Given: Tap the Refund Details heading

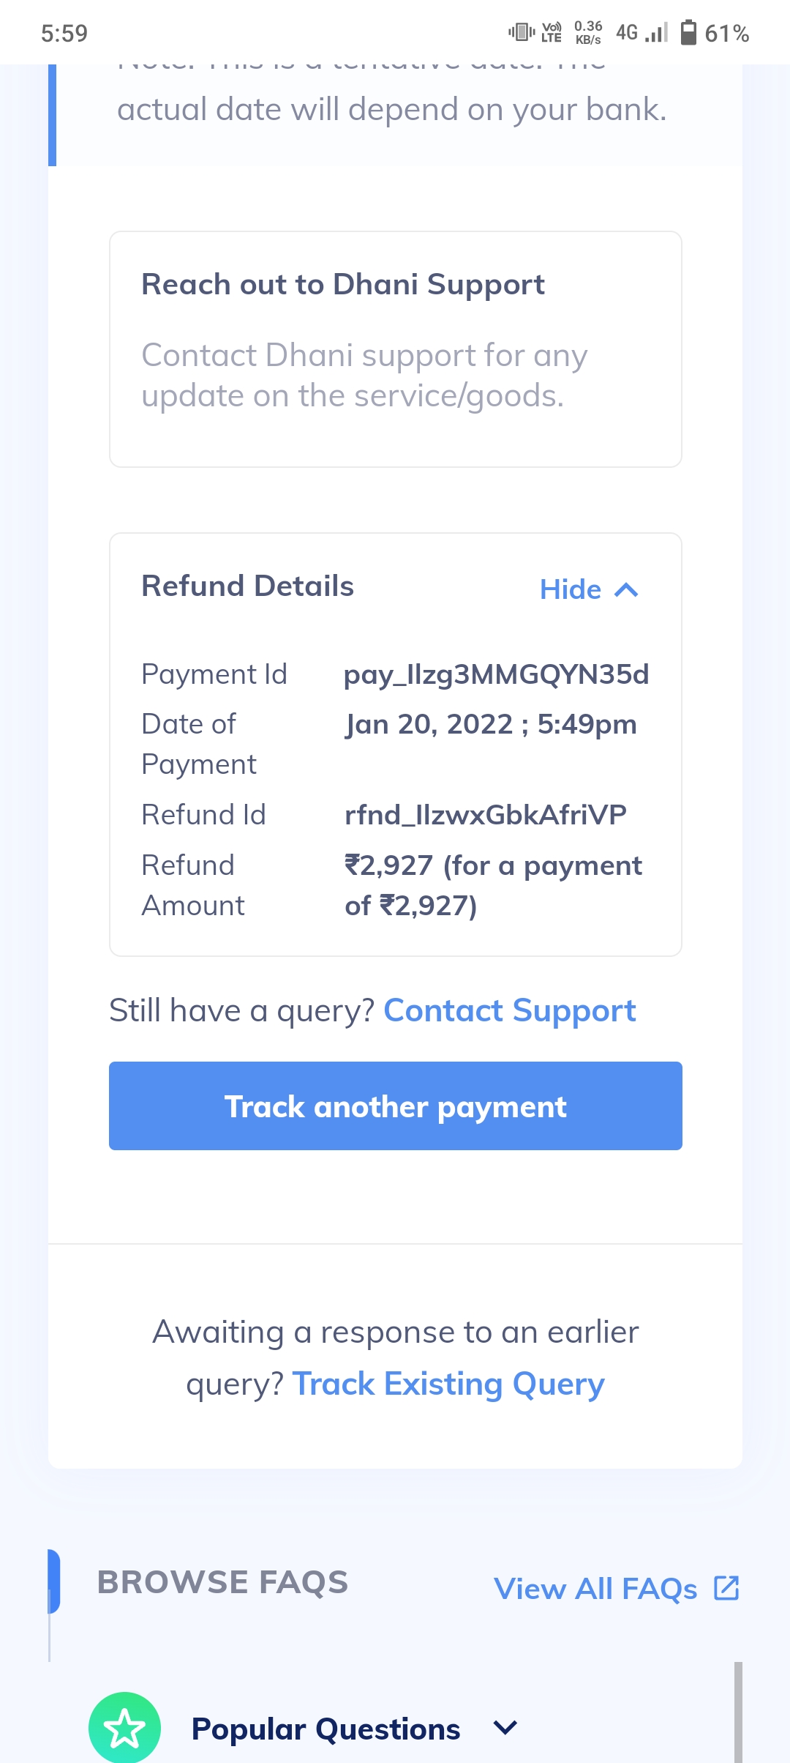Looking at the screenshot, I should 247,586.
